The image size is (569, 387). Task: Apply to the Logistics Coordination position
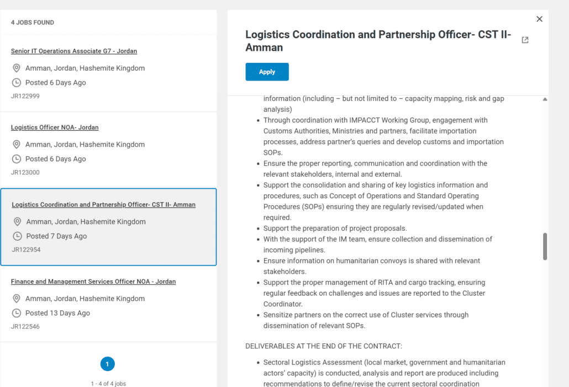point(267,72)
